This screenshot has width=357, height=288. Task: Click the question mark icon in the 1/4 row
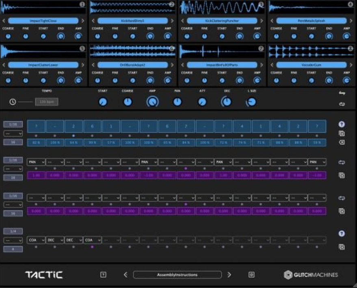(x=342, y=234)
